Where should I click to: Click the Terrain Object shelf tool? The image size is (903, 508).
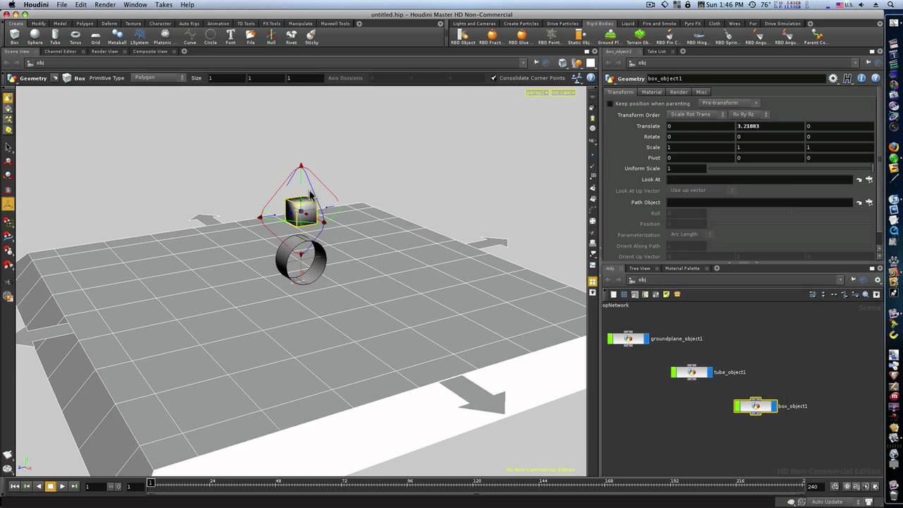639,37
